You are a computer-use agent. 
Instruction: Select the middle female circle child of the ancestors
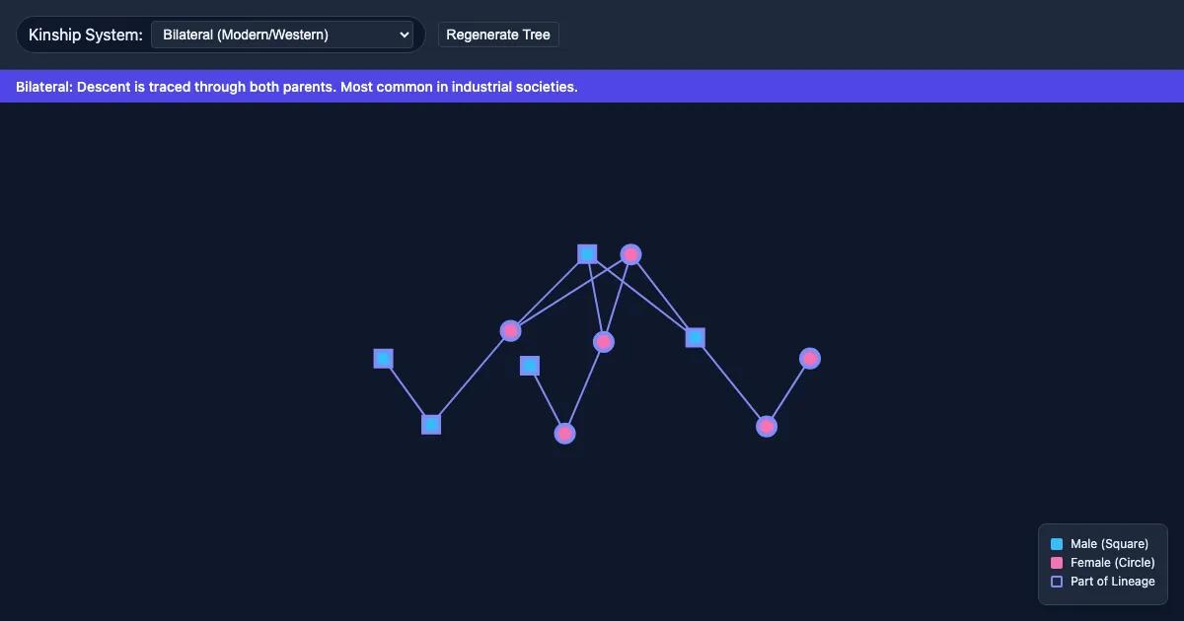tap(604, 342)
